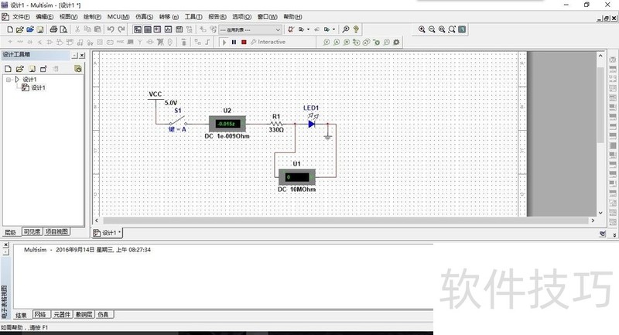
Task: Open the 元器件 tab in spreadsheet view
Action: coord(62,314)
